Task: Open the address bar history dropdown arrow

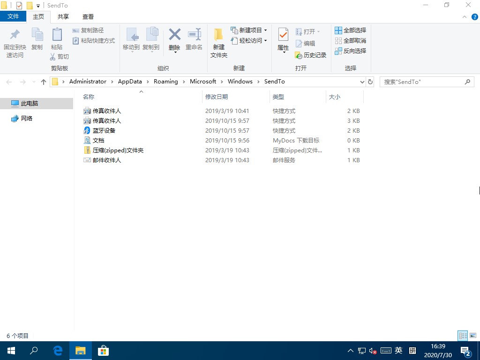Action: point(362,82)
